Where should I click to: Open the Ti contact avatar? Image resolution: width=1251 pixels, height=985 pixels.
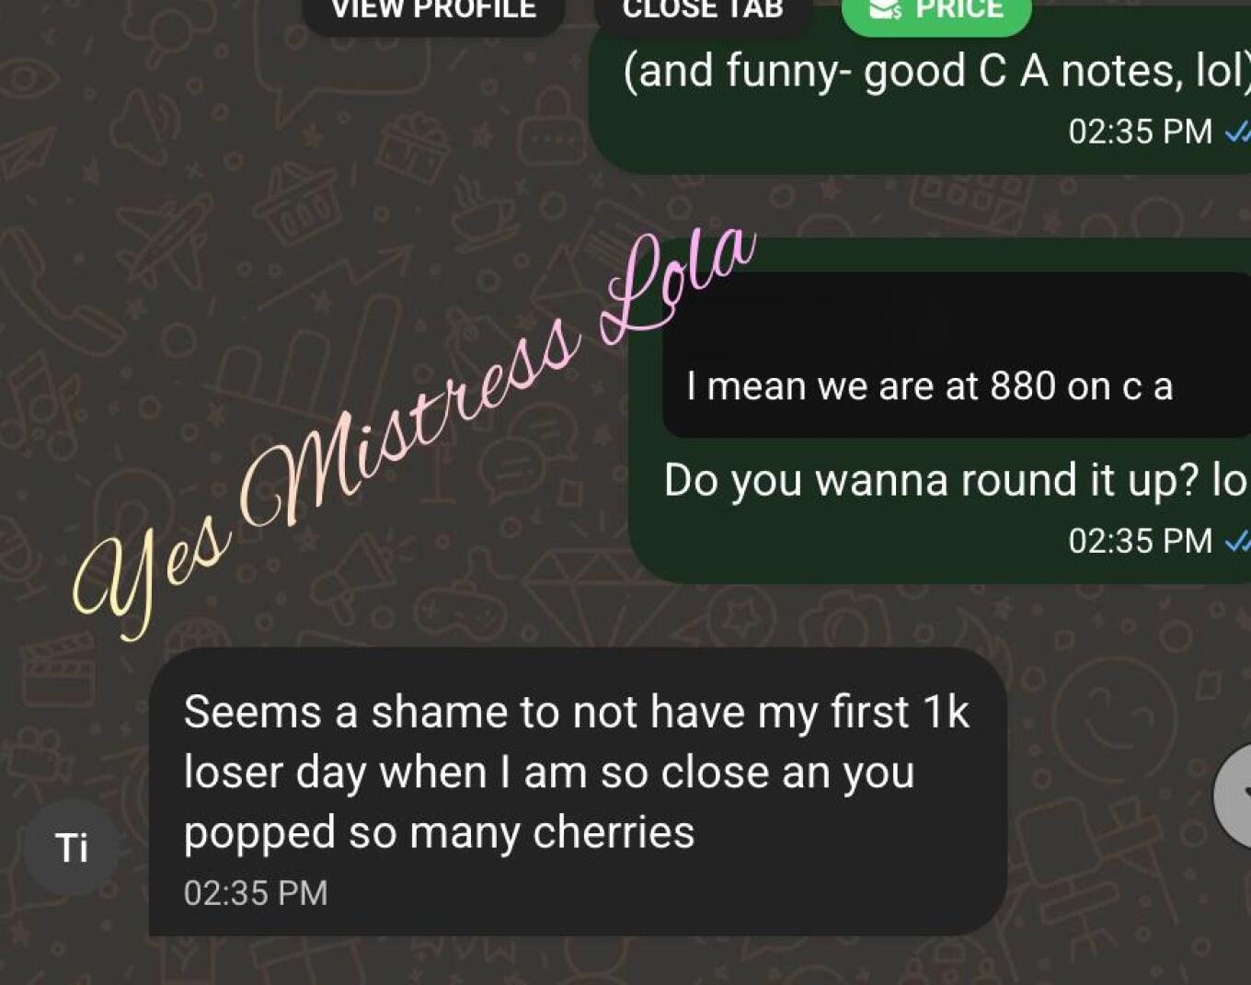72,847
